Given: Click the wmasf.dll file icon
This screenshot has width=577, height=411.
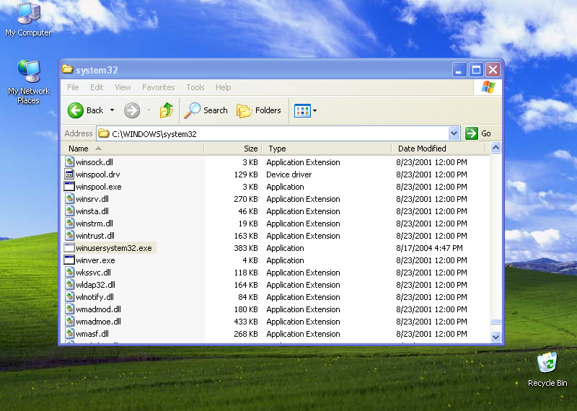Looking at the screenshot, I should [x=69, y=333].
